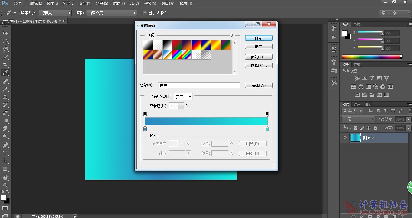Screen dimensions: 412x218
Task: Select the Rectangle shape tool
Action: pos(5,169)
